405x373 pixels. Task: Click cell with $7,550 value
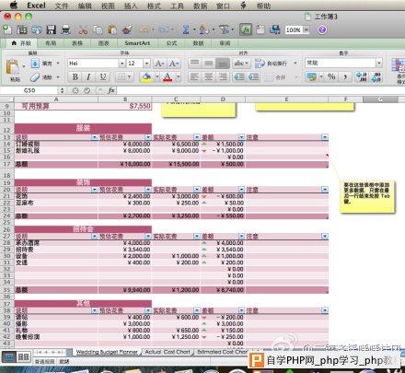pos(125,106)
